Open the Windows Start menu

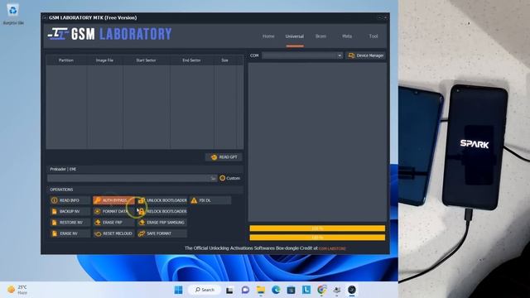pos(179,290)
